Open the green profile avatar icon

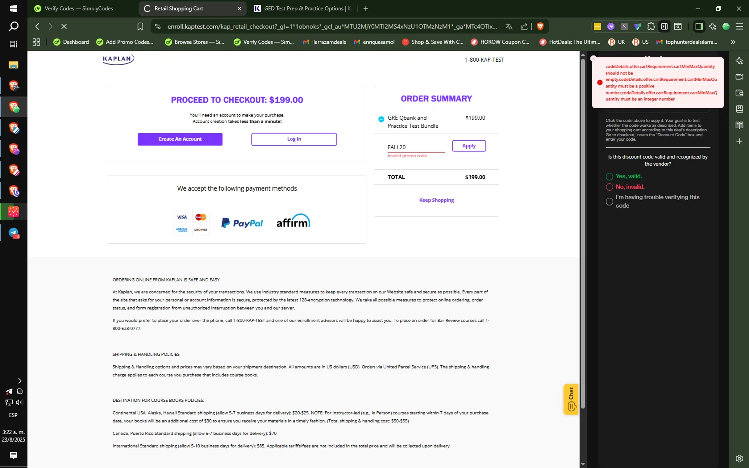726,26
